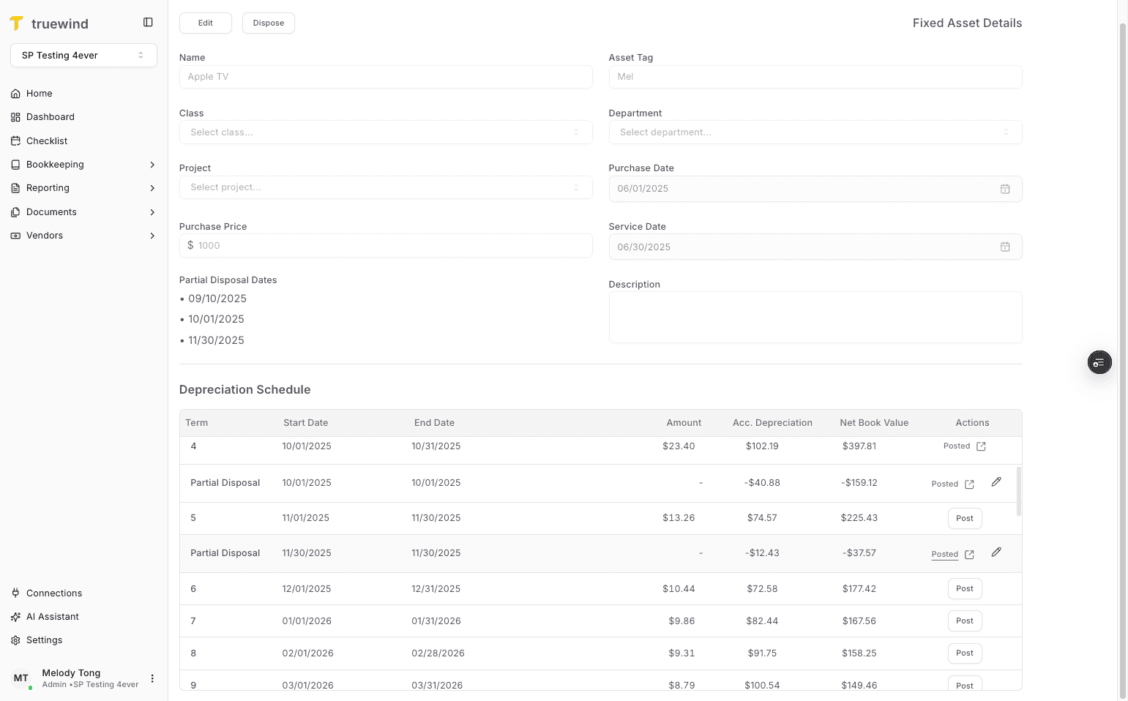Click the Truewind logo
Screen dimensions: 1128x701
pyautogui.click(x=48, y=23)
